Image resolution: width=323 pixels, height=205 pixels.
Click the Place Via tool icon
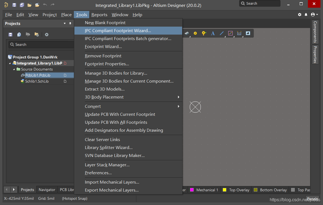(204, 33)
